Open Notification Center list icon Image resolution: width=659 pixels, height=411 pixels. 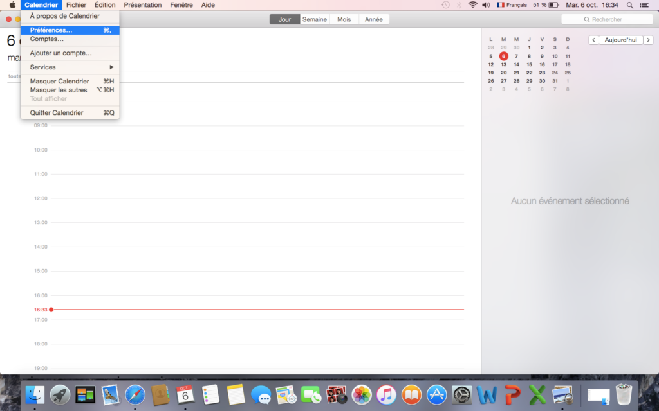click(x=644, y=5)
